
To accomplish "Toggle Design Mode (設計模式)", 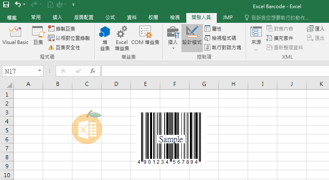I will [192, 38].
